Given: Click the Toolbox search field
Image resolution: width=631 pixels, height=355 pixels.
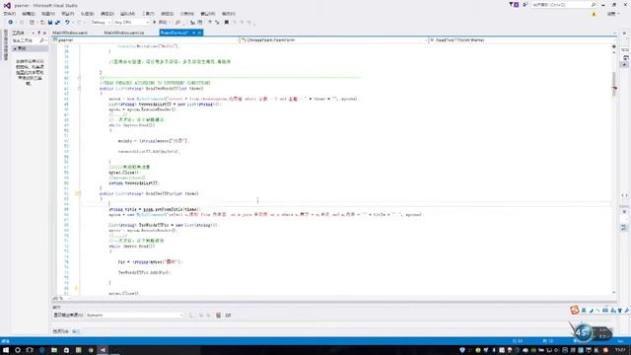Looking at the screenshot, I should pos(29,40).
